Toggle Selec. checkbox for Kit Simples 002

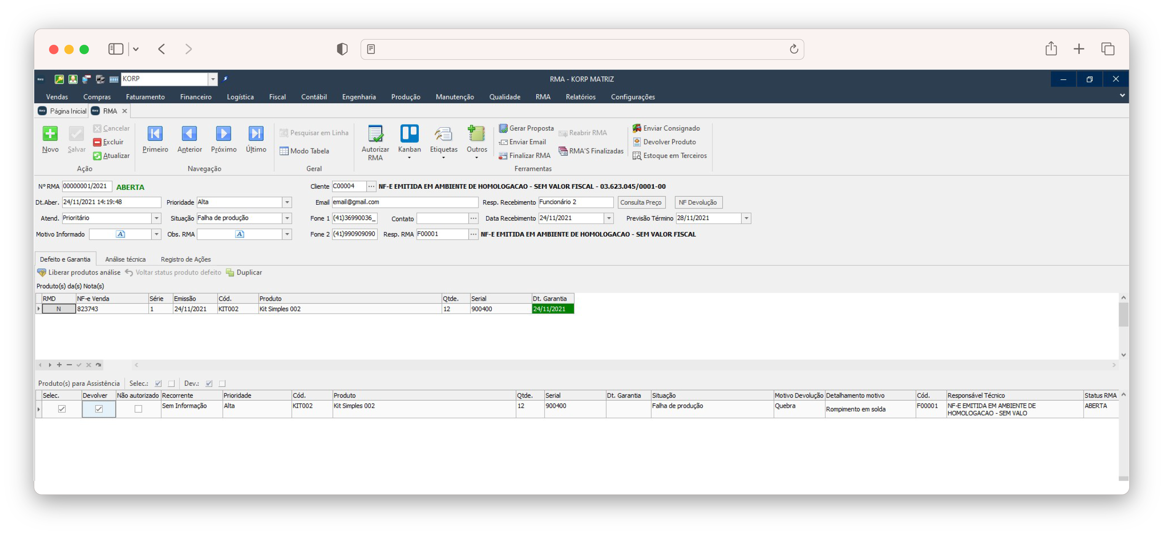click(x=62, y=409)
